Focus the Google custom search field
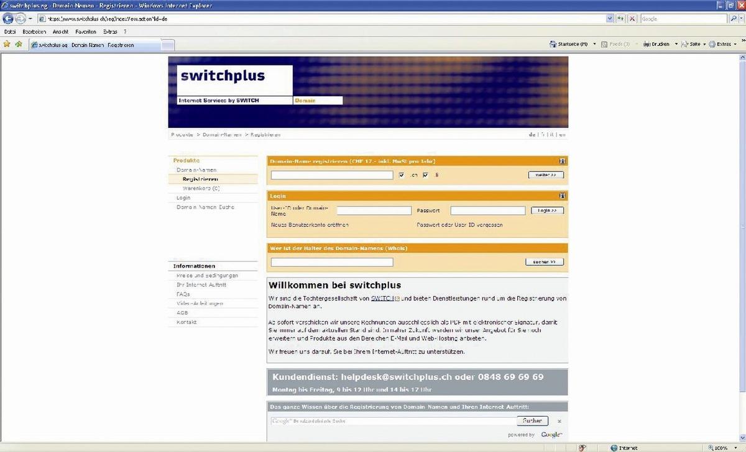746x452 pixels. 392,421
